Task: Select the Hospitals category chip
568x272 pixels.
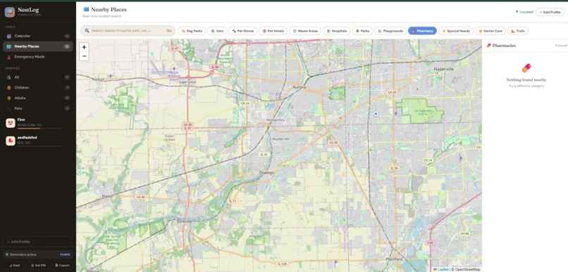Action: (x=337, y=31)
